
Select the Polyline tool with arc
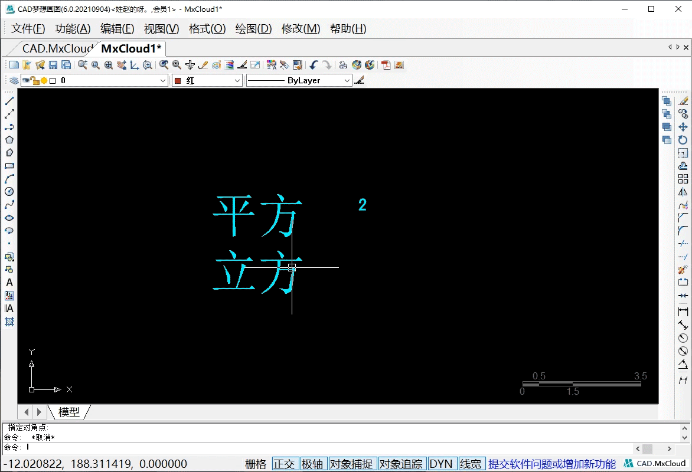pyautogui.click(x=9, y=127)
